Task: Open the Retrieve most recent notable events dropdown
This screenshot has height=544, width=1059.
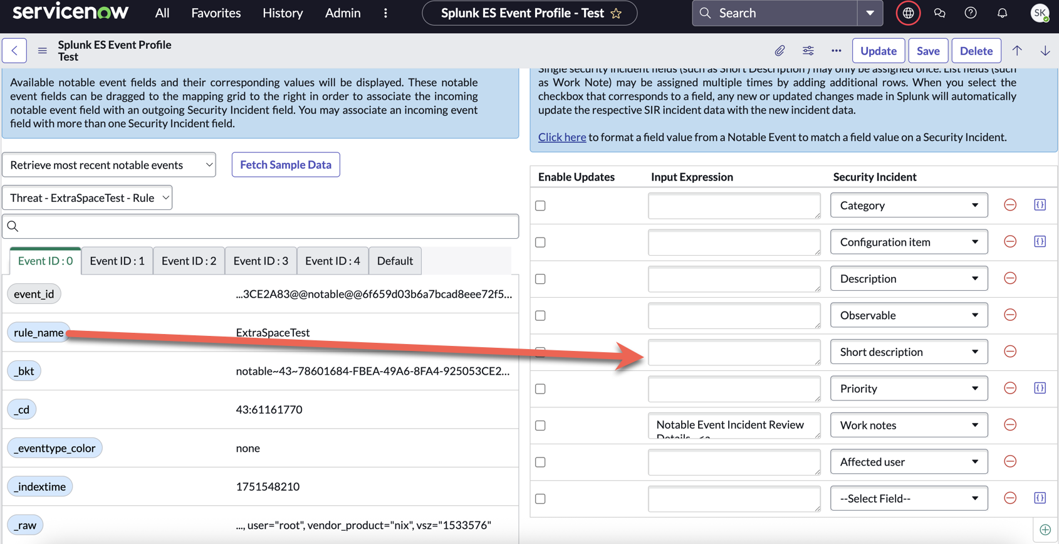Action: click(109, 165)
